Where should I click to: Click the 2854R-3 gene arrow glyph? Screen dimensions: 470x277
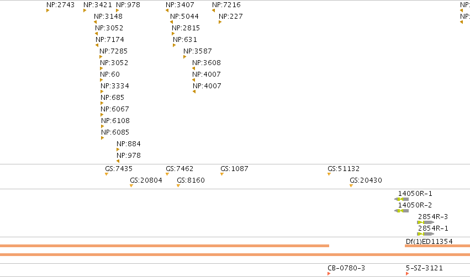[426, 222]
